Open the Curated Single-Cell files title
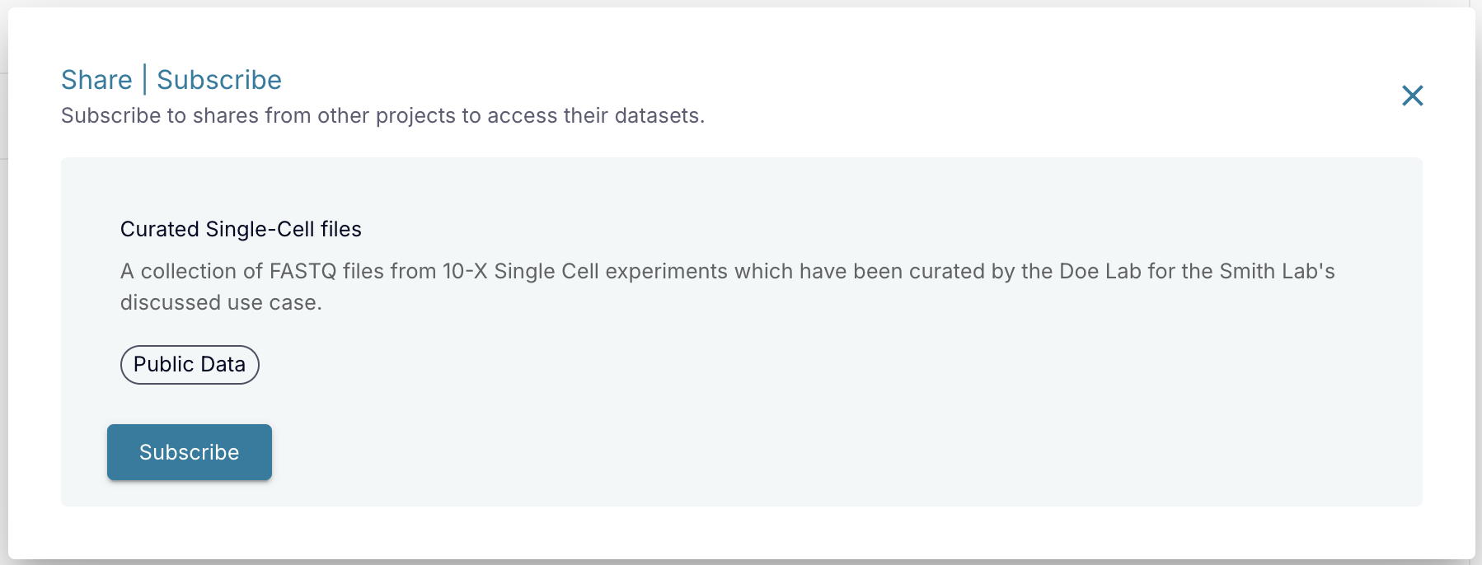 click(241, 229)
